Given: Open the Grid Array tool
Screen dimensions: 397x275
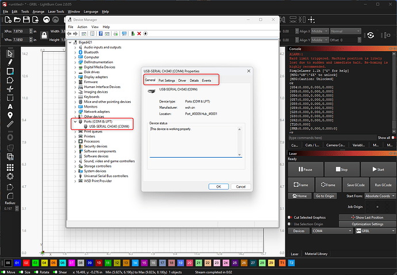Looking at the screenshot, I should tap(10, 167).
